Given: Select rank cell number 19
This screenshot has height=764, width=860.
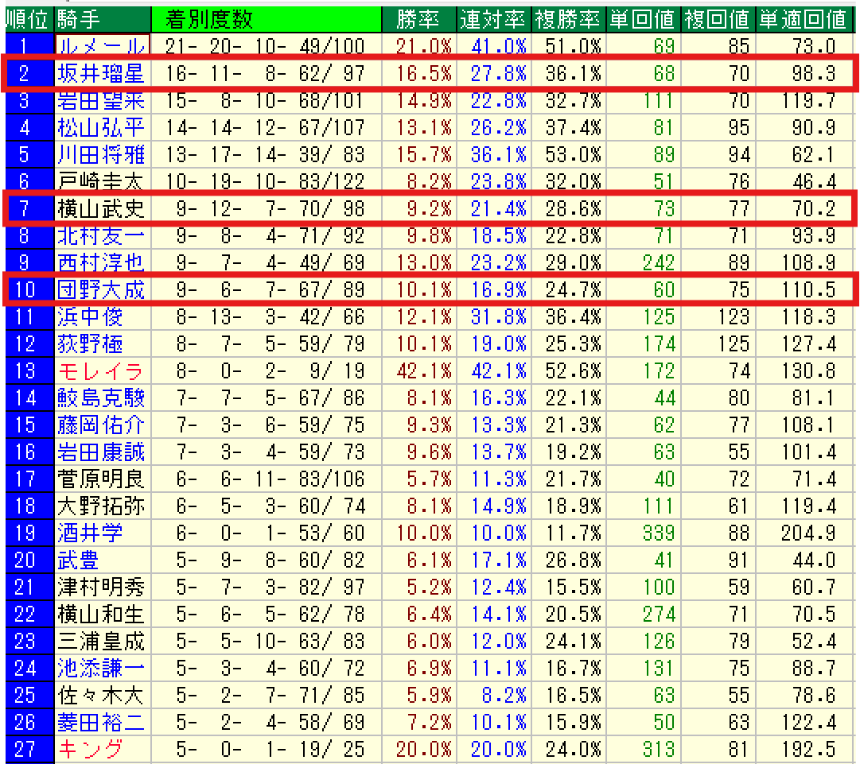Looking at the screenshot, I should coord(26,532).
